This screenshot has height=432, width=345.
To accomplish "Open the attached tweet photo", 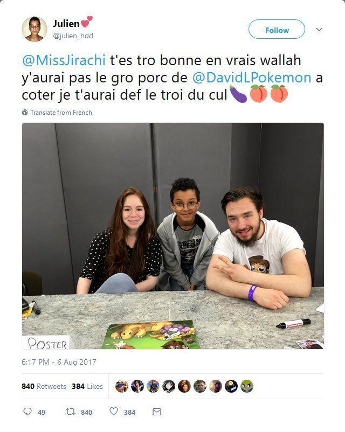I will (173, 236).
